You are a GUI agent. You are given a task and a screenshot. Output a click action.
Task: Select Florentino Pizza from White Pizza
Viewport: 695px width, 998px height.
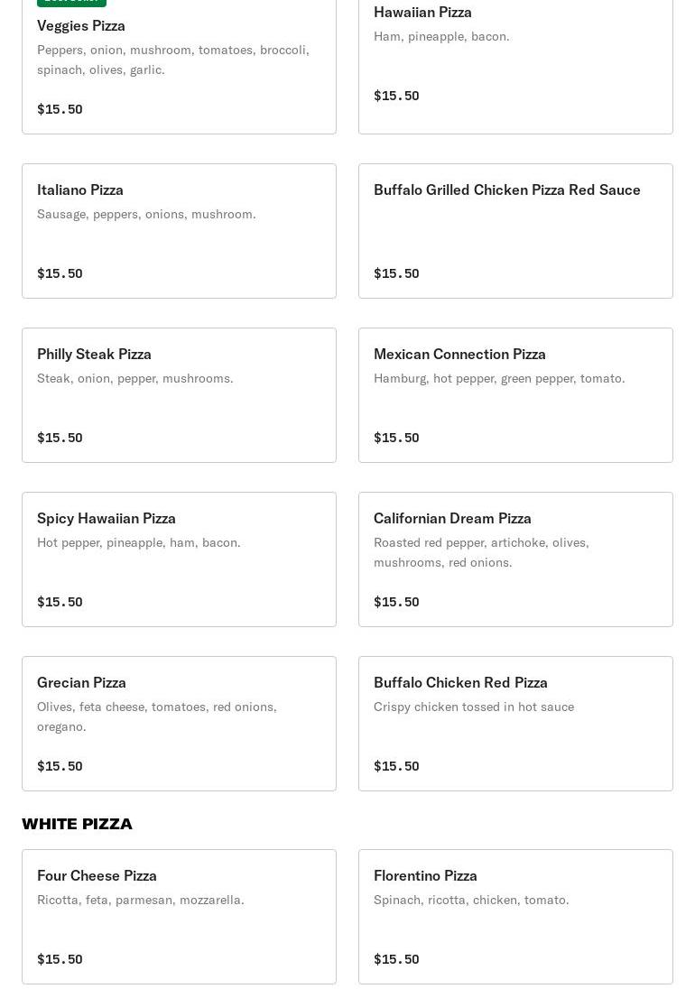515,917
